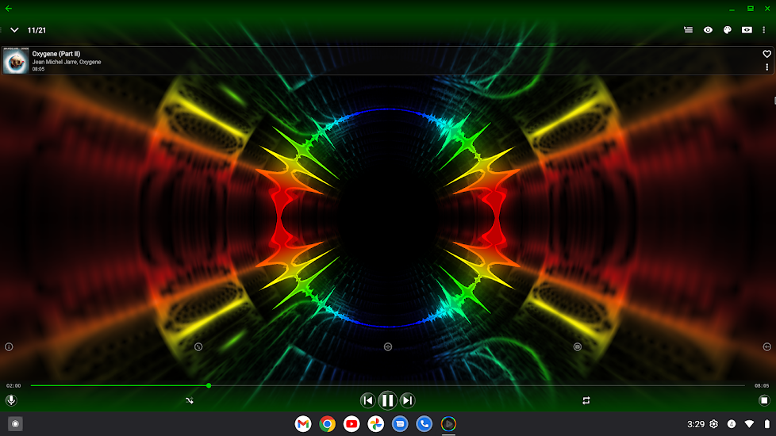Click the Oxygene album art thumbnail
The width and height of the screenshot is (776, 436).
15,61
